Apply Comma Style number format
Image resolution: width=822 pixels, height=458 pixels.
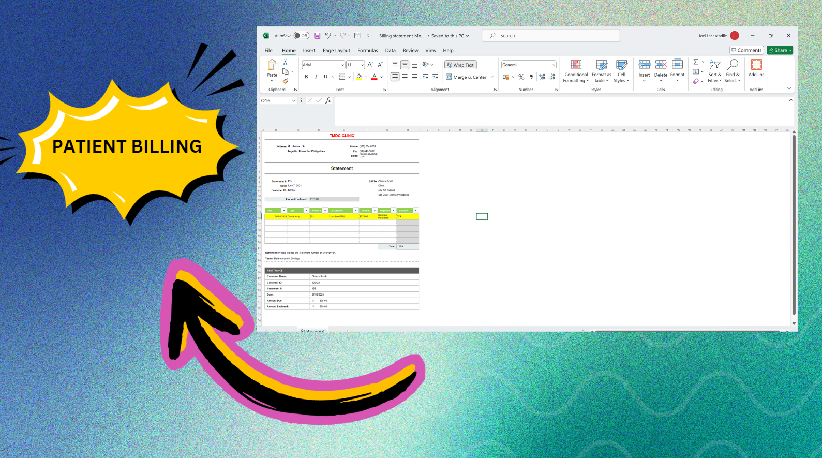531,77
